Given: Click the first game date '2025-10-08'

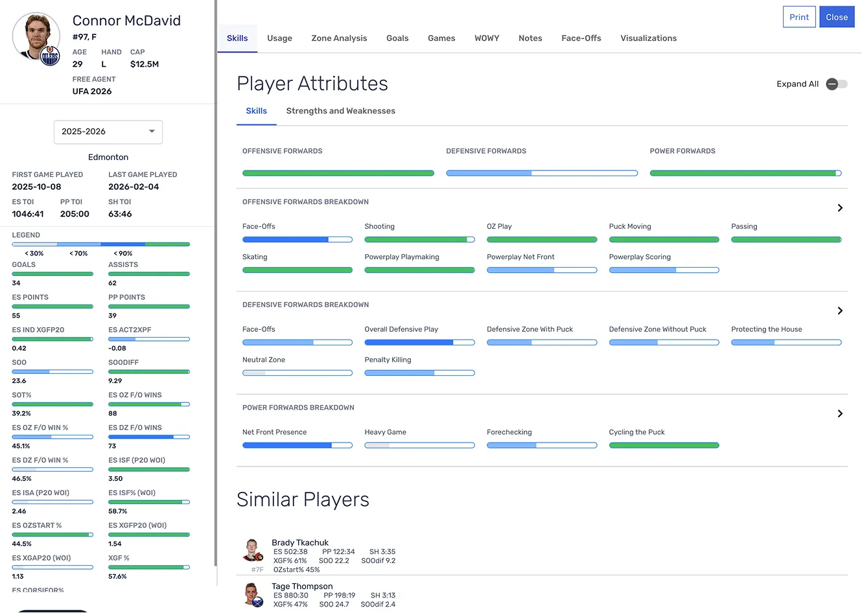Looking at the screenshot, I should [36, 187].
